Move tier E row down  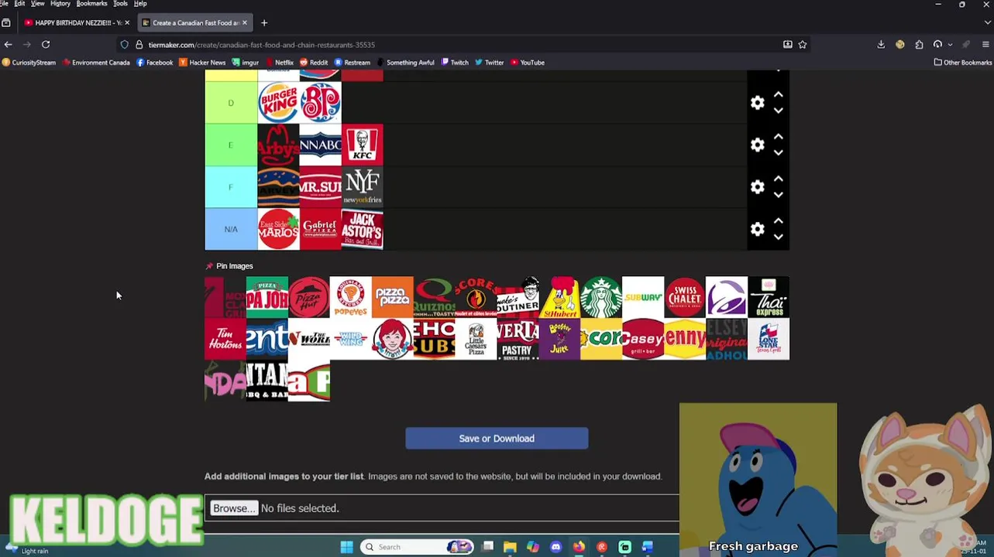tap(778, 152)
